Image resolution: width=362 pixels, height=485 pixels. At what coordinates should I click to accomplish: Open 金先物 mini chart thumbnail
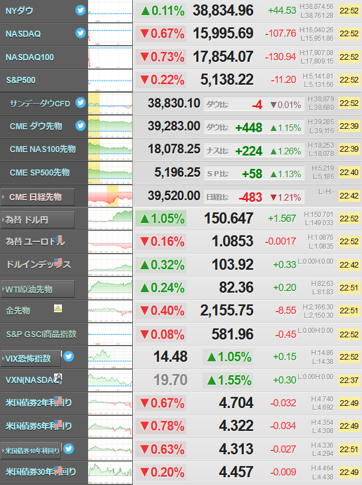coord(110,311)
